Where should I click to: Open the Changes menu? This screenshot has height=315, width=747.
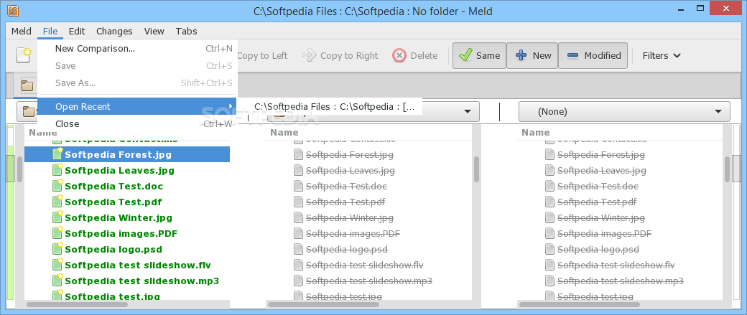pyautogui.click(x=114, y=32)
